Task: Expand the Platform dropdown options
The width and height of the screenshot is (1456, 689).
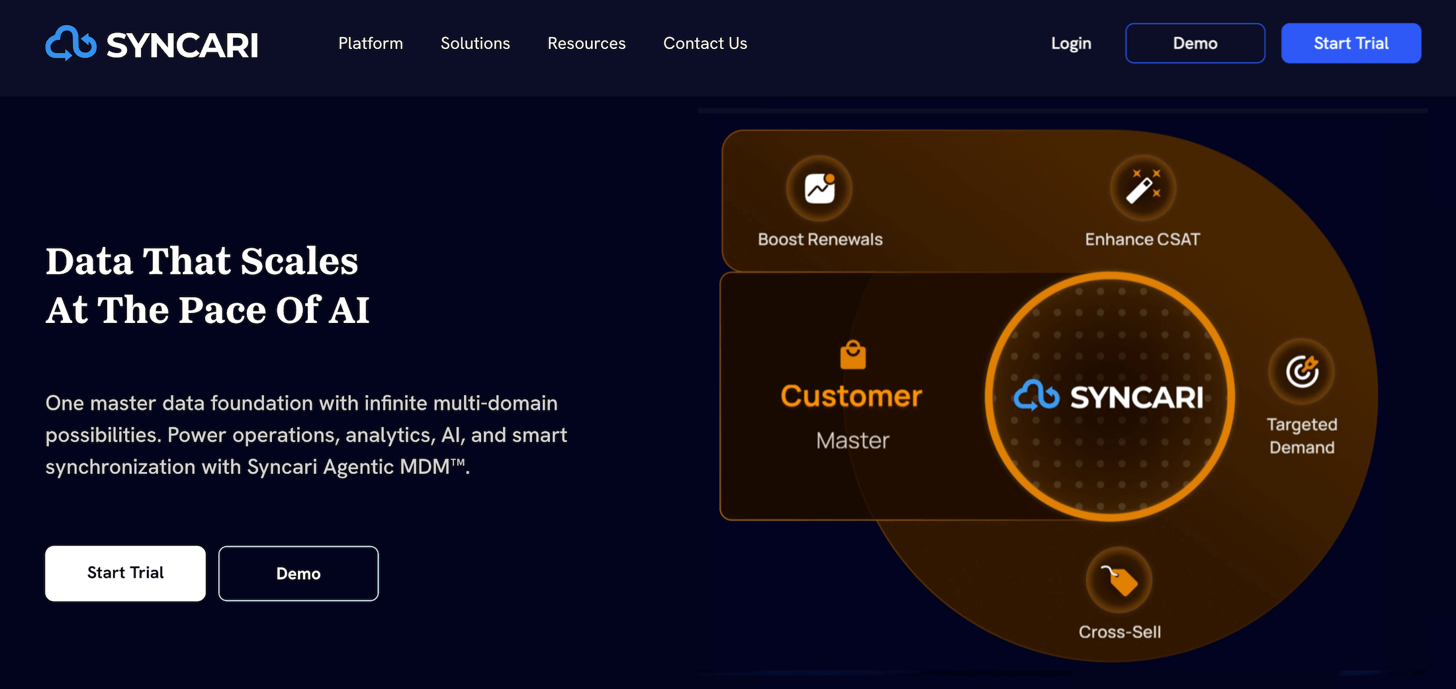Action: pos(371,43)
